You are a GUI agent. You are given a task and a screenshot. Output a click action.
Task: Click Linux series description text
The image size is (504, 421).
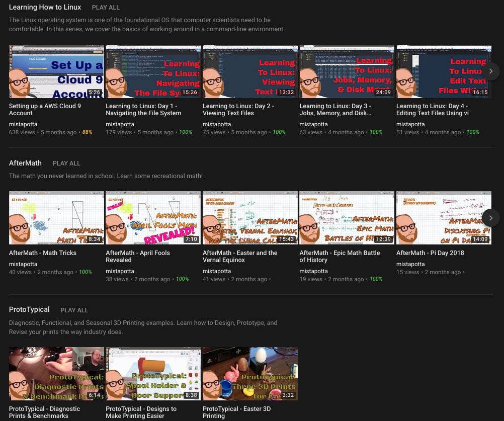tap(147, 25)
